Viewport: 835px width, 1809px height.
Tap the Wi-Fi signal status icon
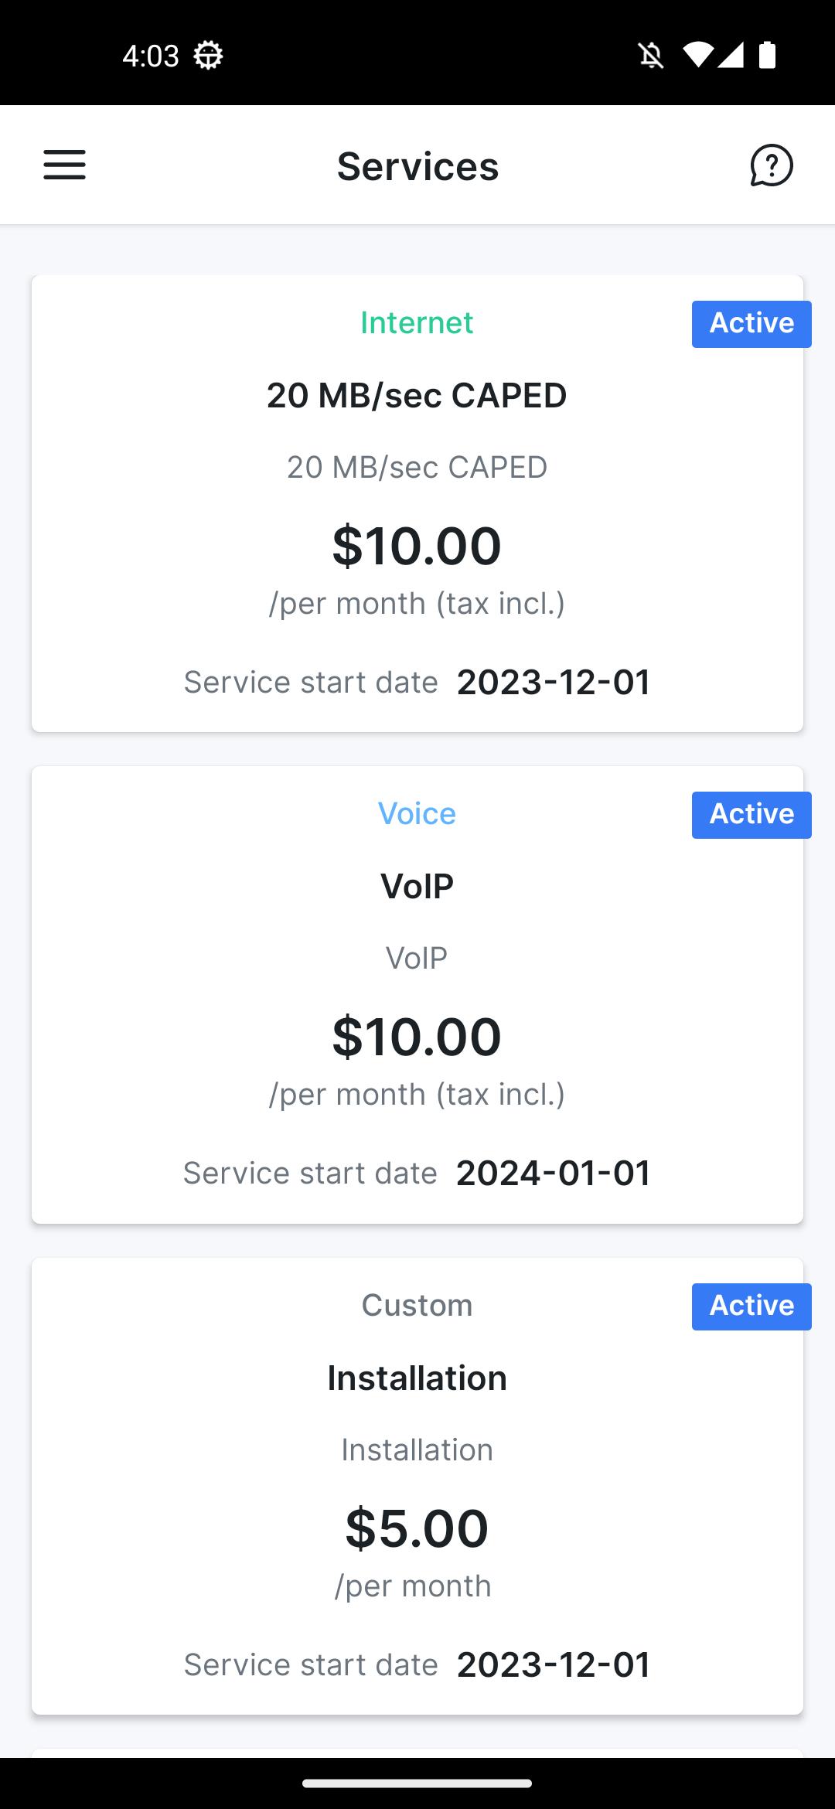[698, 56]
